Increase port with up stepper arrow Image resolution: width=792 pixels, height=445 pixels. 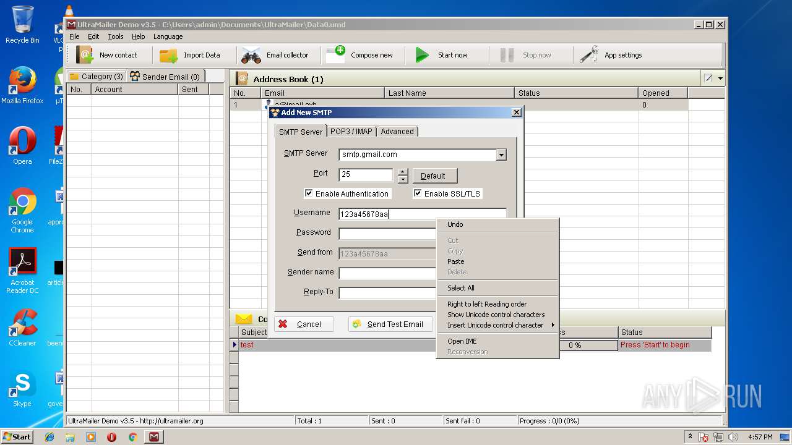point(403,172)
